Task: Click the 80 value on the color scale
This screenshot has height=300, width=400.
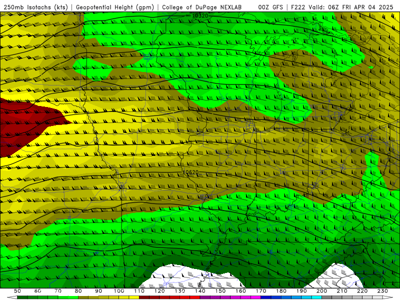Action: coord(78,291)
